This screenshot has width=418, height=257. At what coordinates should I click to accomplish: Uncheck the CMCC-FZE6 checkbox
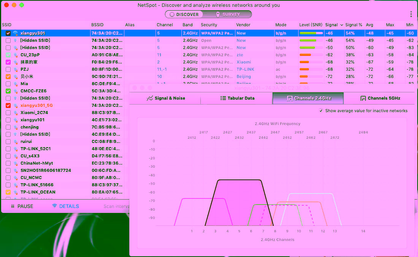[x=8, y=91]
